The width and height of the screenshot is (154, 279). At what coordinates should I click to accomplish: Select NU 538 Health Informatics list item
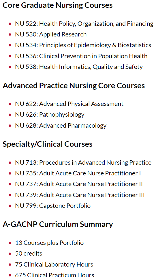[x=79, y=67]
